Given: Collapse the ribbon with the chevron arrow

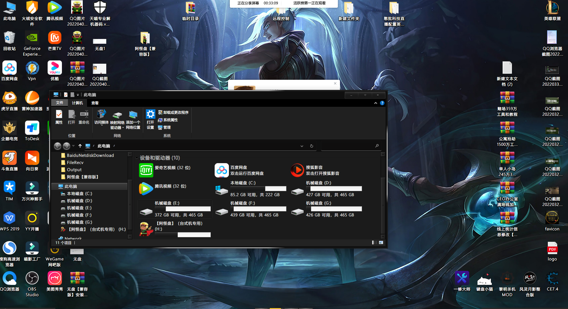Looking at the screenshot, I should pyautogui.click(x=376, y=103).
